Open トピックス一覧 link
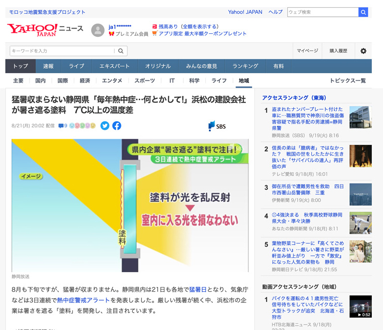This screenshot has width=383, height=330. click(x=348, y=80)
